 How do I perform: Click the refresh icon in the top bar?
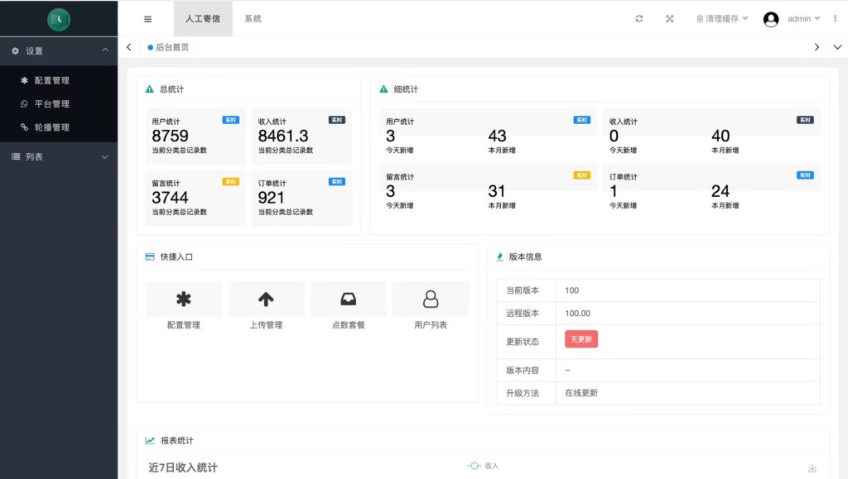point(638,18)
